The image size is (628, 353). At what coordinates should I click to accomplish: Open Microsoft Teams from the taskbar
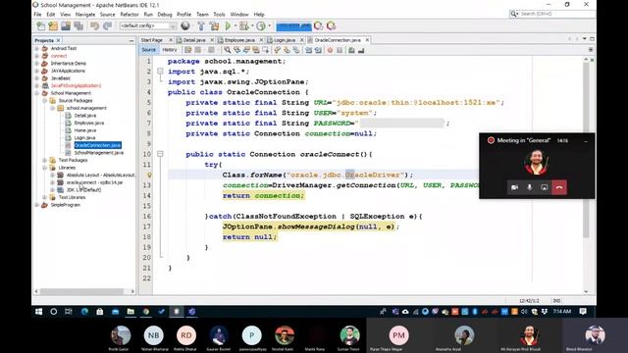(192, 312)
